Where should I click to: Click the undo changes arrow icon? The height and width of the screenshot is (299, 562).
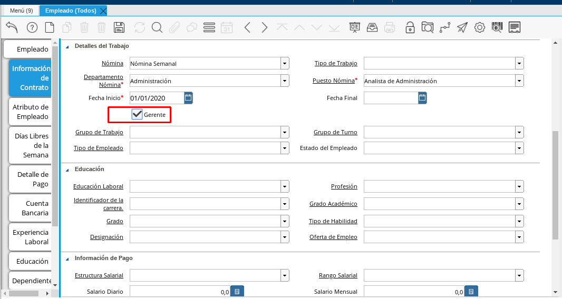[x=12, y=27]
